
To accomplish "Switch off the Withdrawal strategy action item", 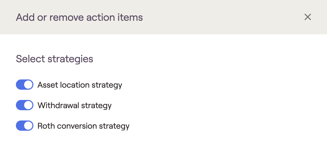I will [25, 105].
